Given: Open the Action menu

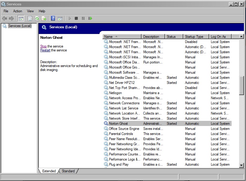Looking at the screenshot, I should (17, 11).
